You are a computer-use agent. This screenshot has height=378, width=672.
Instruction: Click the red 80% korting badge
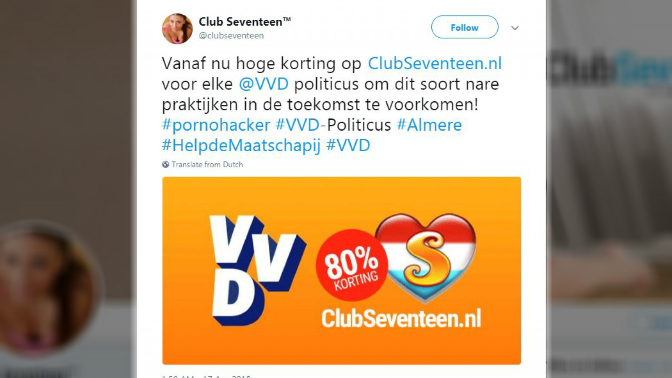coord(352,265)
